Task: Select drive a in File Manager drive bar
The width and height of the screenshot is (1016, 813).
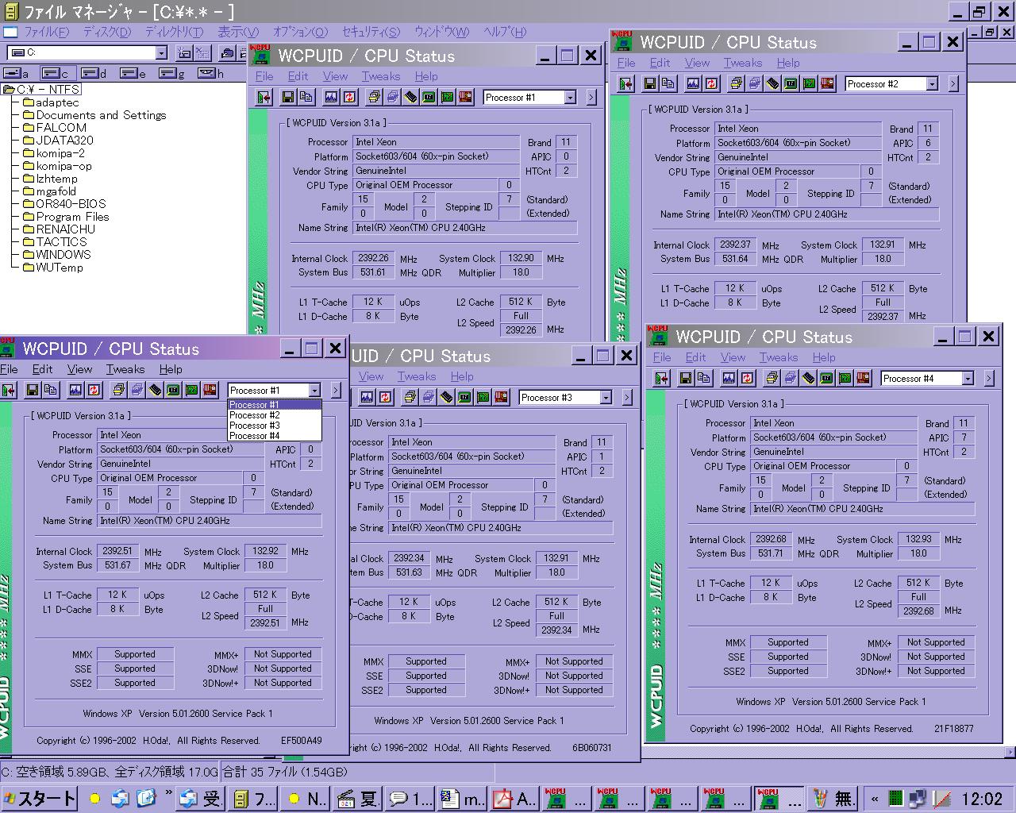Action: click(17, 73)
